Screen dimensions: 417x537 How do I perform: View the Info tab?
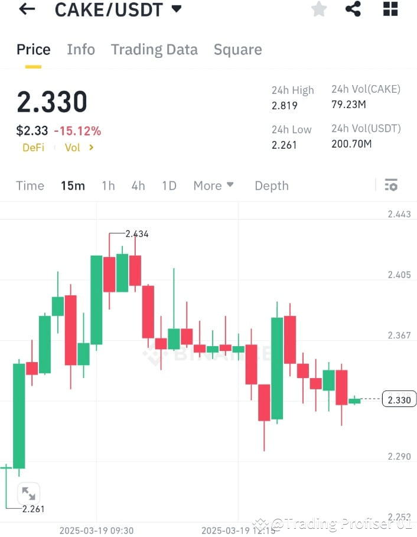81,50
